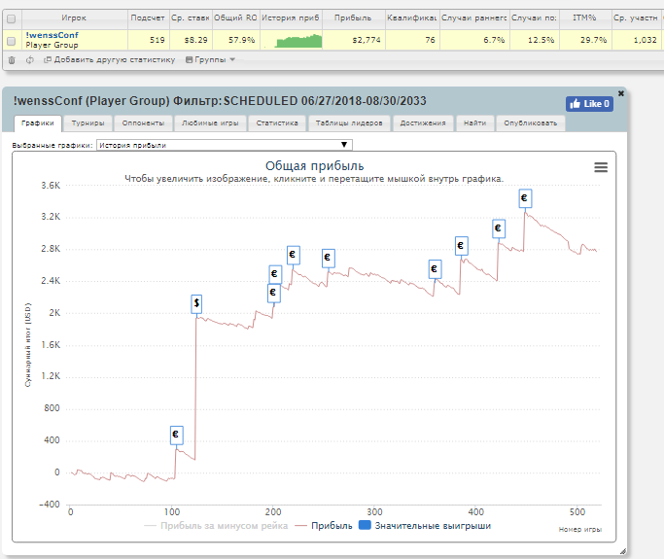Click Добавить другую статистику link
The image size is (664, 559).
110,59
